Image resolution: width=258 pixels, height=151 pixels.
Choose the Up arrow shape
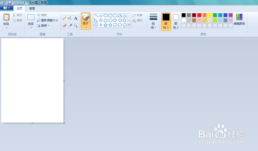click(x=125, y=20)
